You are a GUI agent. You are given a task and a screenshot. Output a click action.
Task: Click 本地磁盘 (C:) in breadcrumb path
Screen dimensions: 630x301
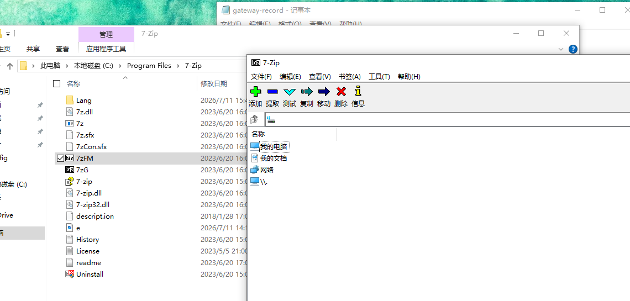coord(93,65)
